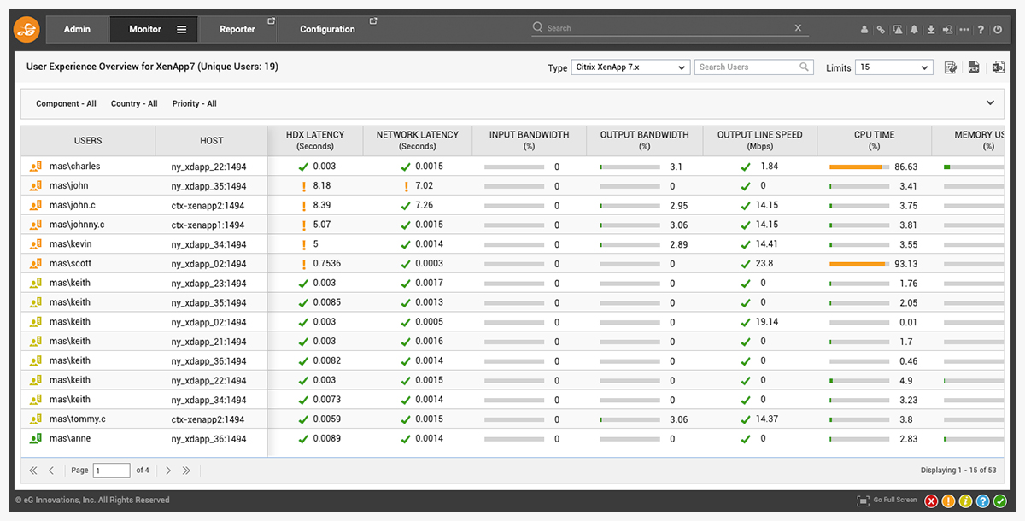Click the yellow minor info alarm icon
The height and width of the screenshot is (521, 1025).
(965, 501)
